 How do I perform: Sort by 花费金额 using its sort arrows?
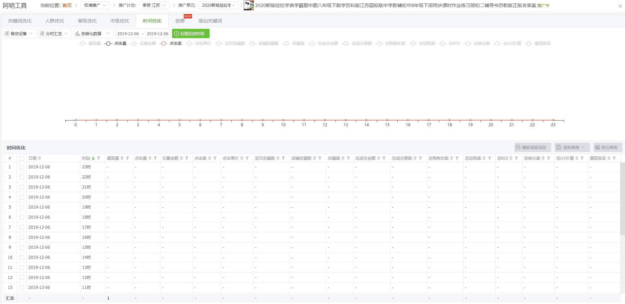click(181, 158)
